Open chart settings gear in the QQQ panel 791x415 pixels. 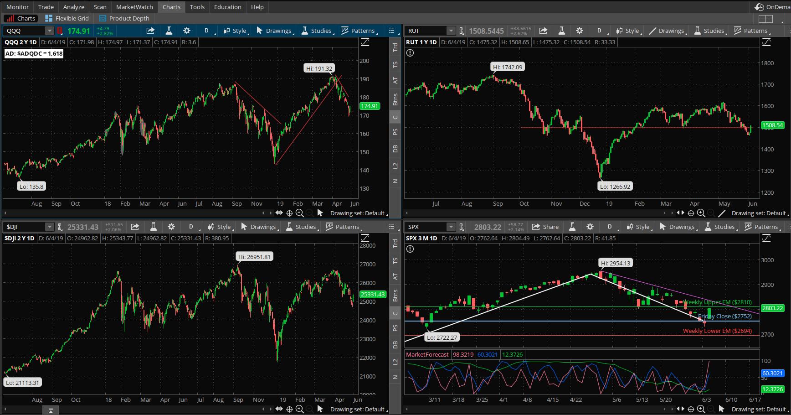186,31
